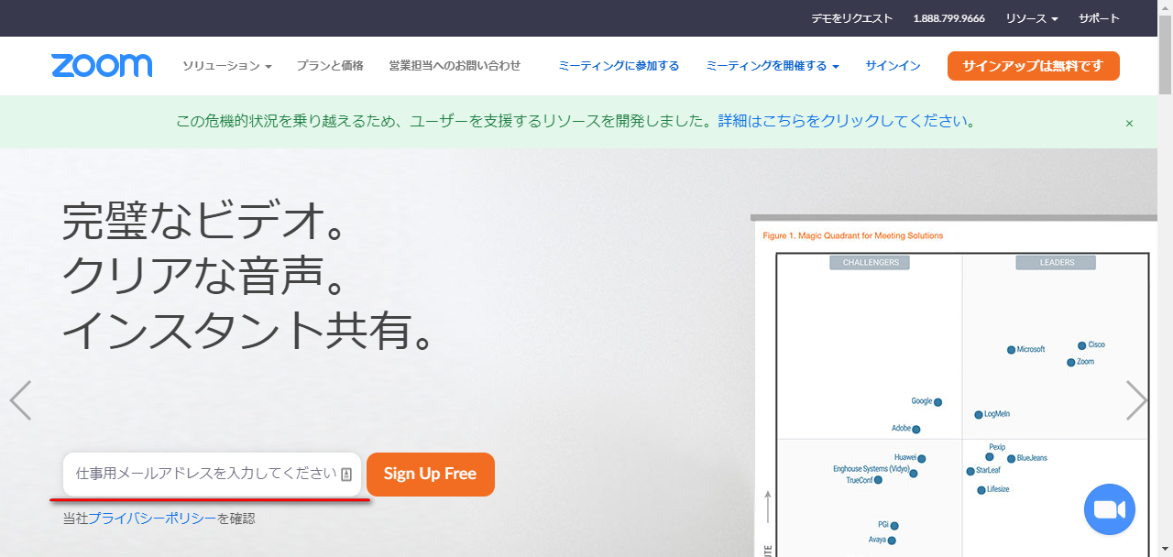The height and width of the screenshot is (557, 1173).
Task: Click the orange Sign Up Free button
Action: pos(431,475)
